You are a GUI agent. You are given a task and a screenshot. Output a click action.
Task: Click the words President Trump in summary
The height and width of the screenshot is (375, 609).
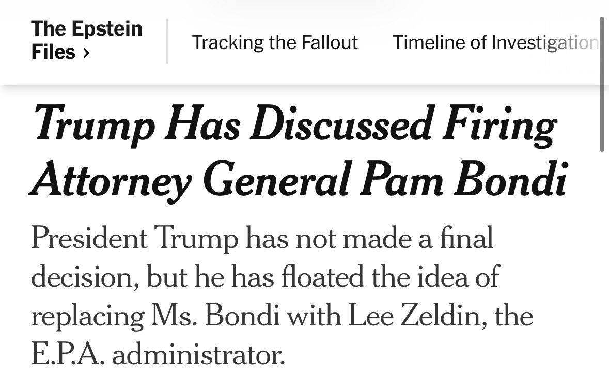(134, 238)
